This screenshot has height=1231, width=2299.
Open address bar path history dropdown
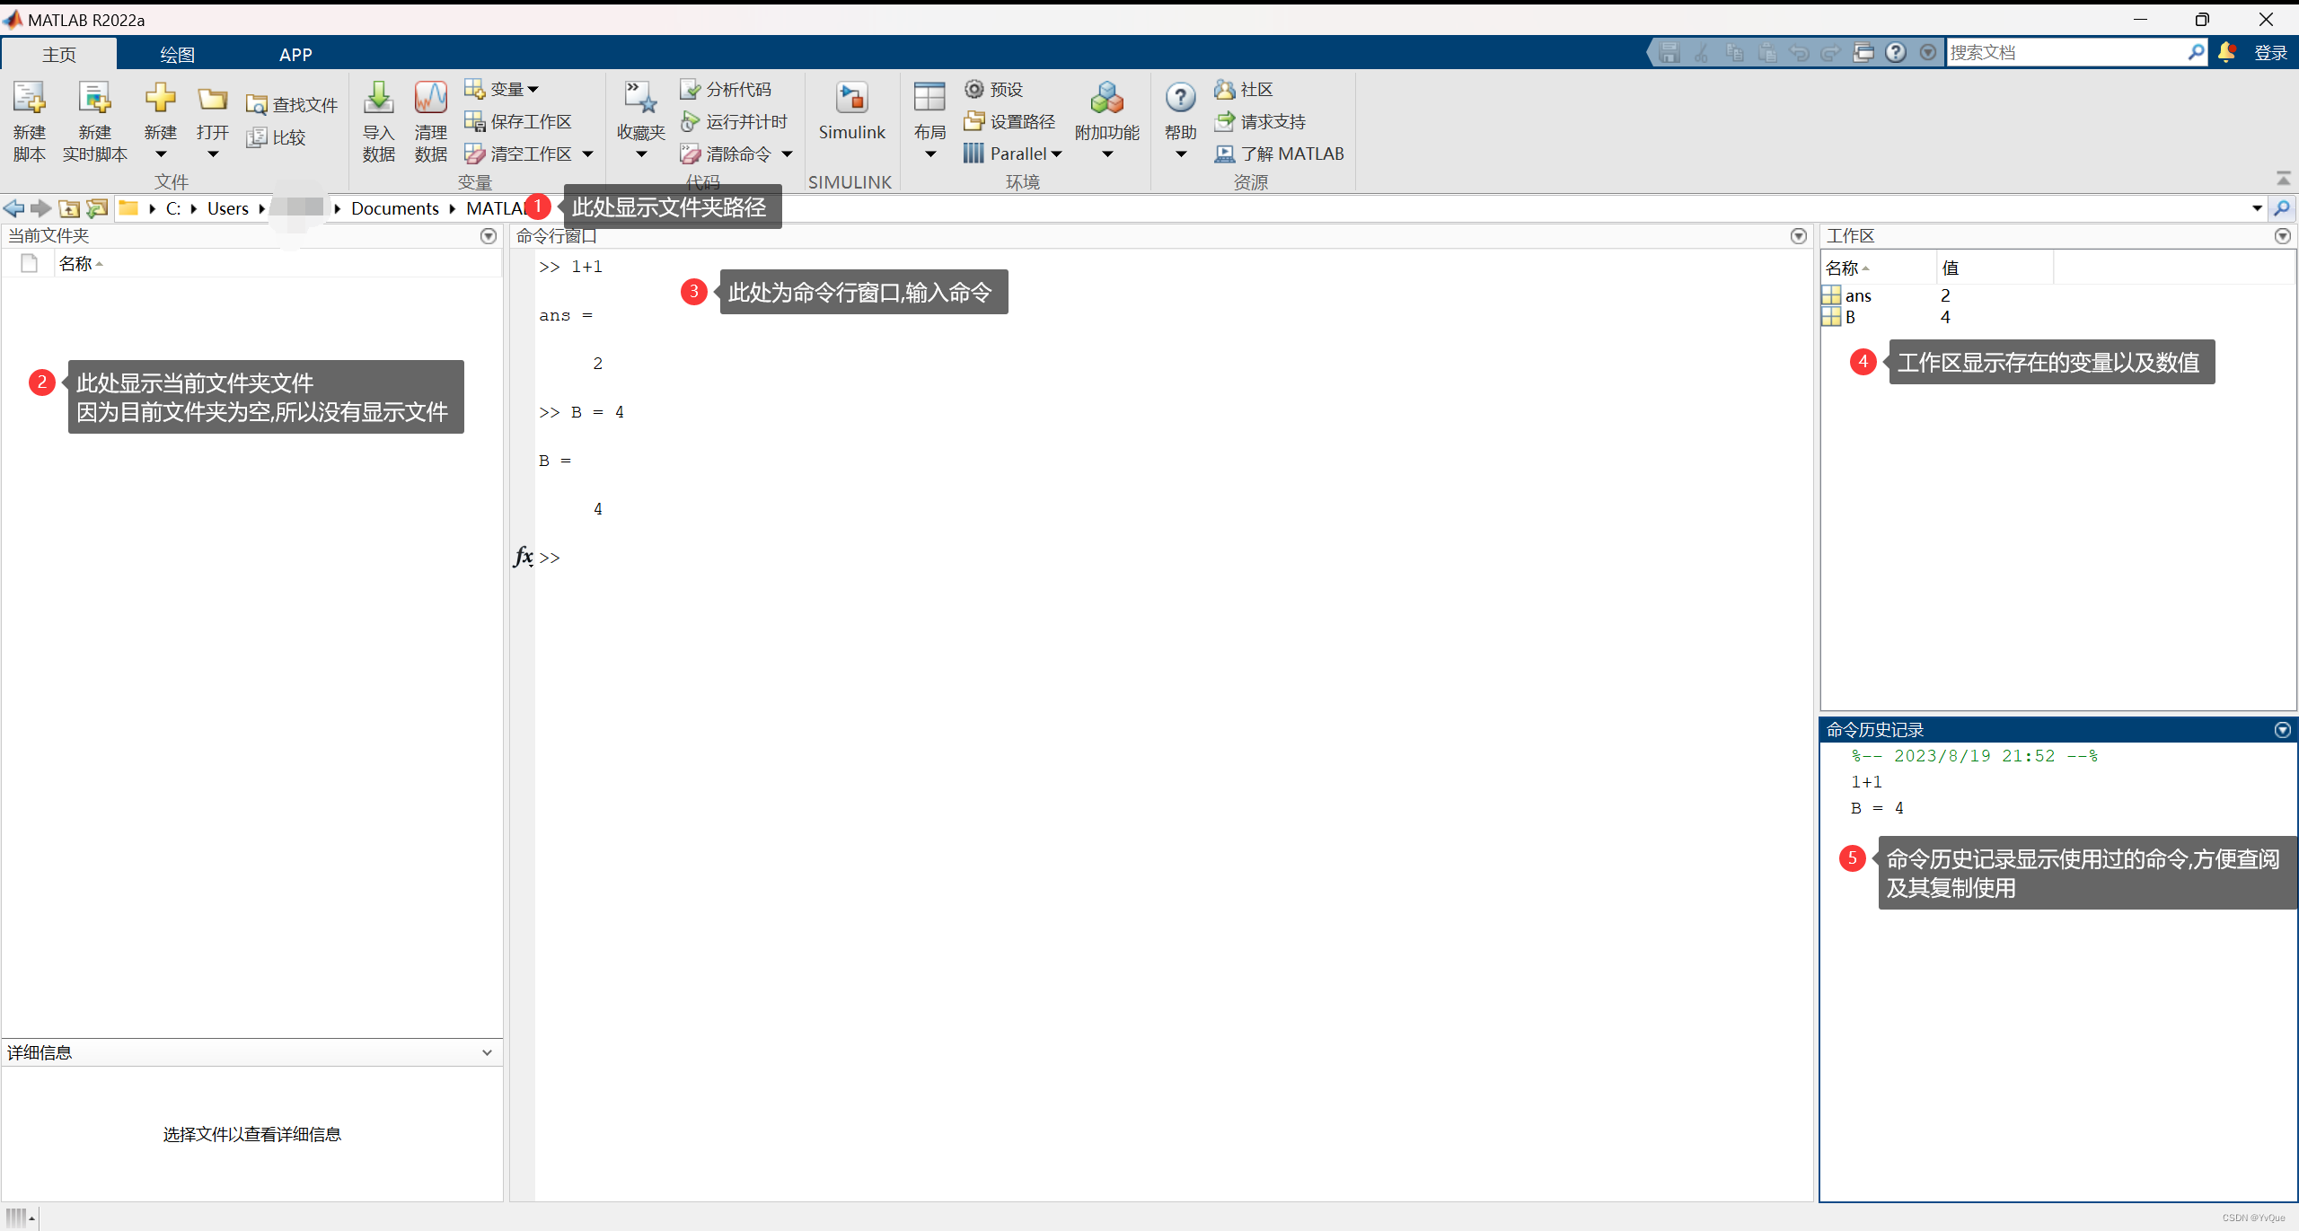coord(2257,208)
